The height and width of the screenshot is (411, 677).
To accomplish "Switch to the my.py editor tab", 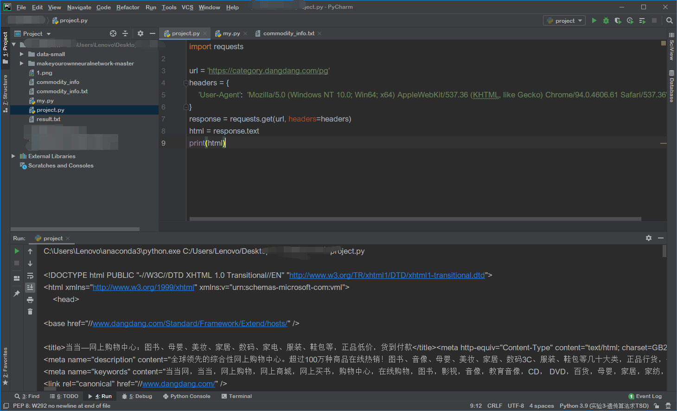I will (231, 33).
